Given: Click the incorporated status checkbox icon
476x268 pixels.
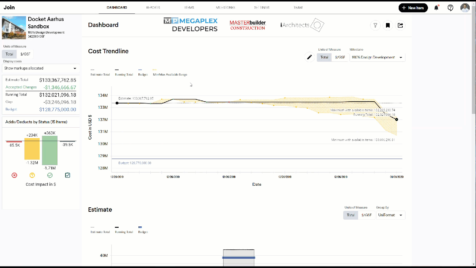Looking at the screenshot, I should click(68, 175).
